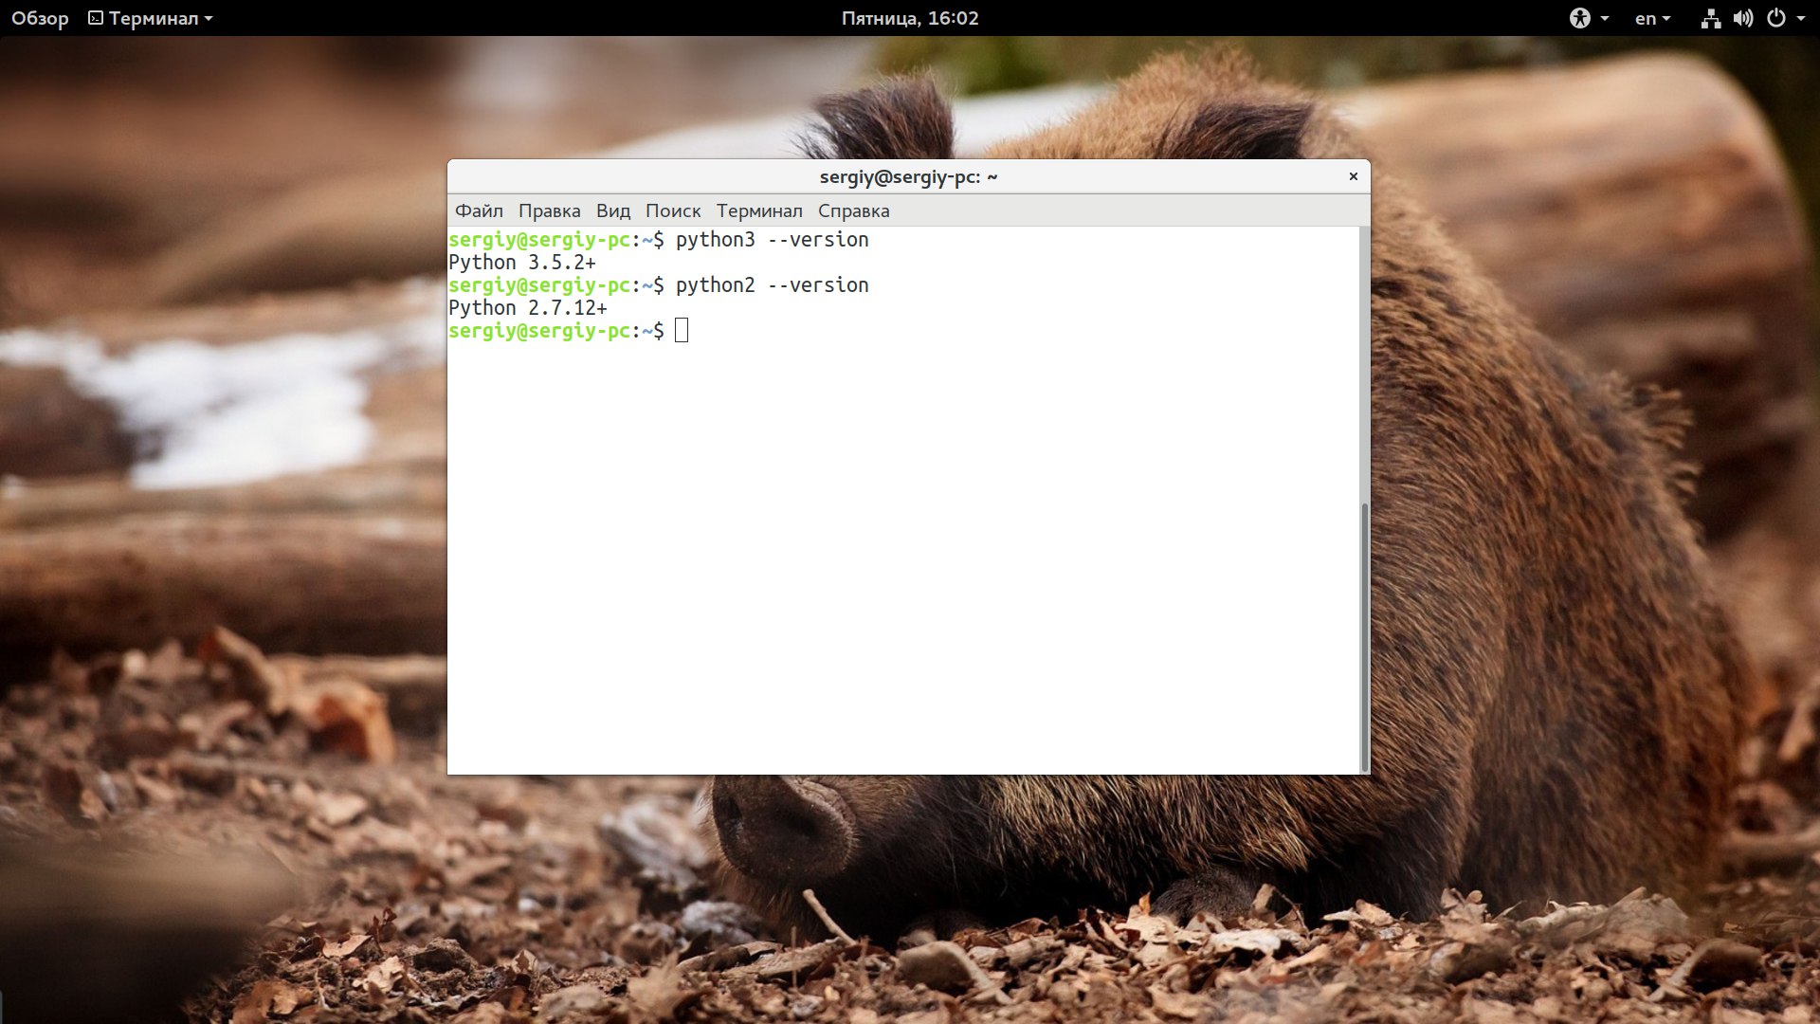Click the network connection icon

pyautogui.click(x=1711, y=18)
